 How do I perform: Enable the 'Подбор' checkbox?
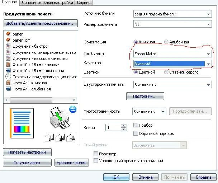click(136, 125)
